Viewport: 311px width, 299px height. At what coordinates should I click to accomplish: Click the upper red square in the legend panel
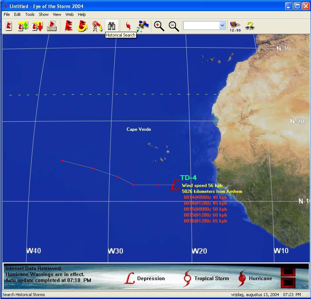pyautogui.click(x=288, y=272)
